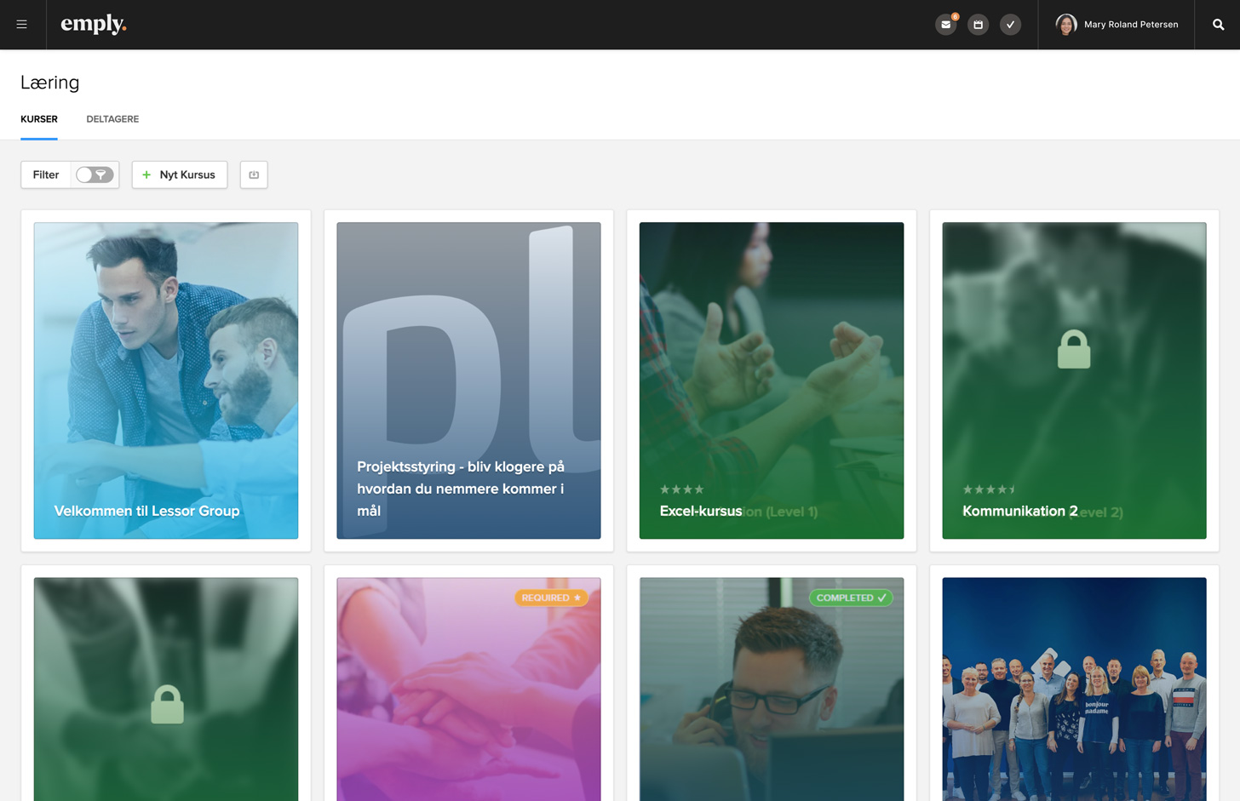The image size is (1240, 801).
Task: Open the tasks checkmark icon
Action: pos(1010,25)
